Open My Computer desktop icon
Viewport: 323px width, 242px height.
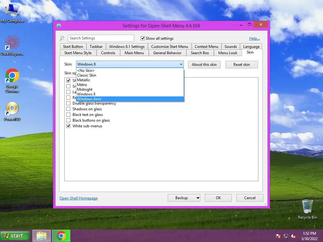click(12, 14)
